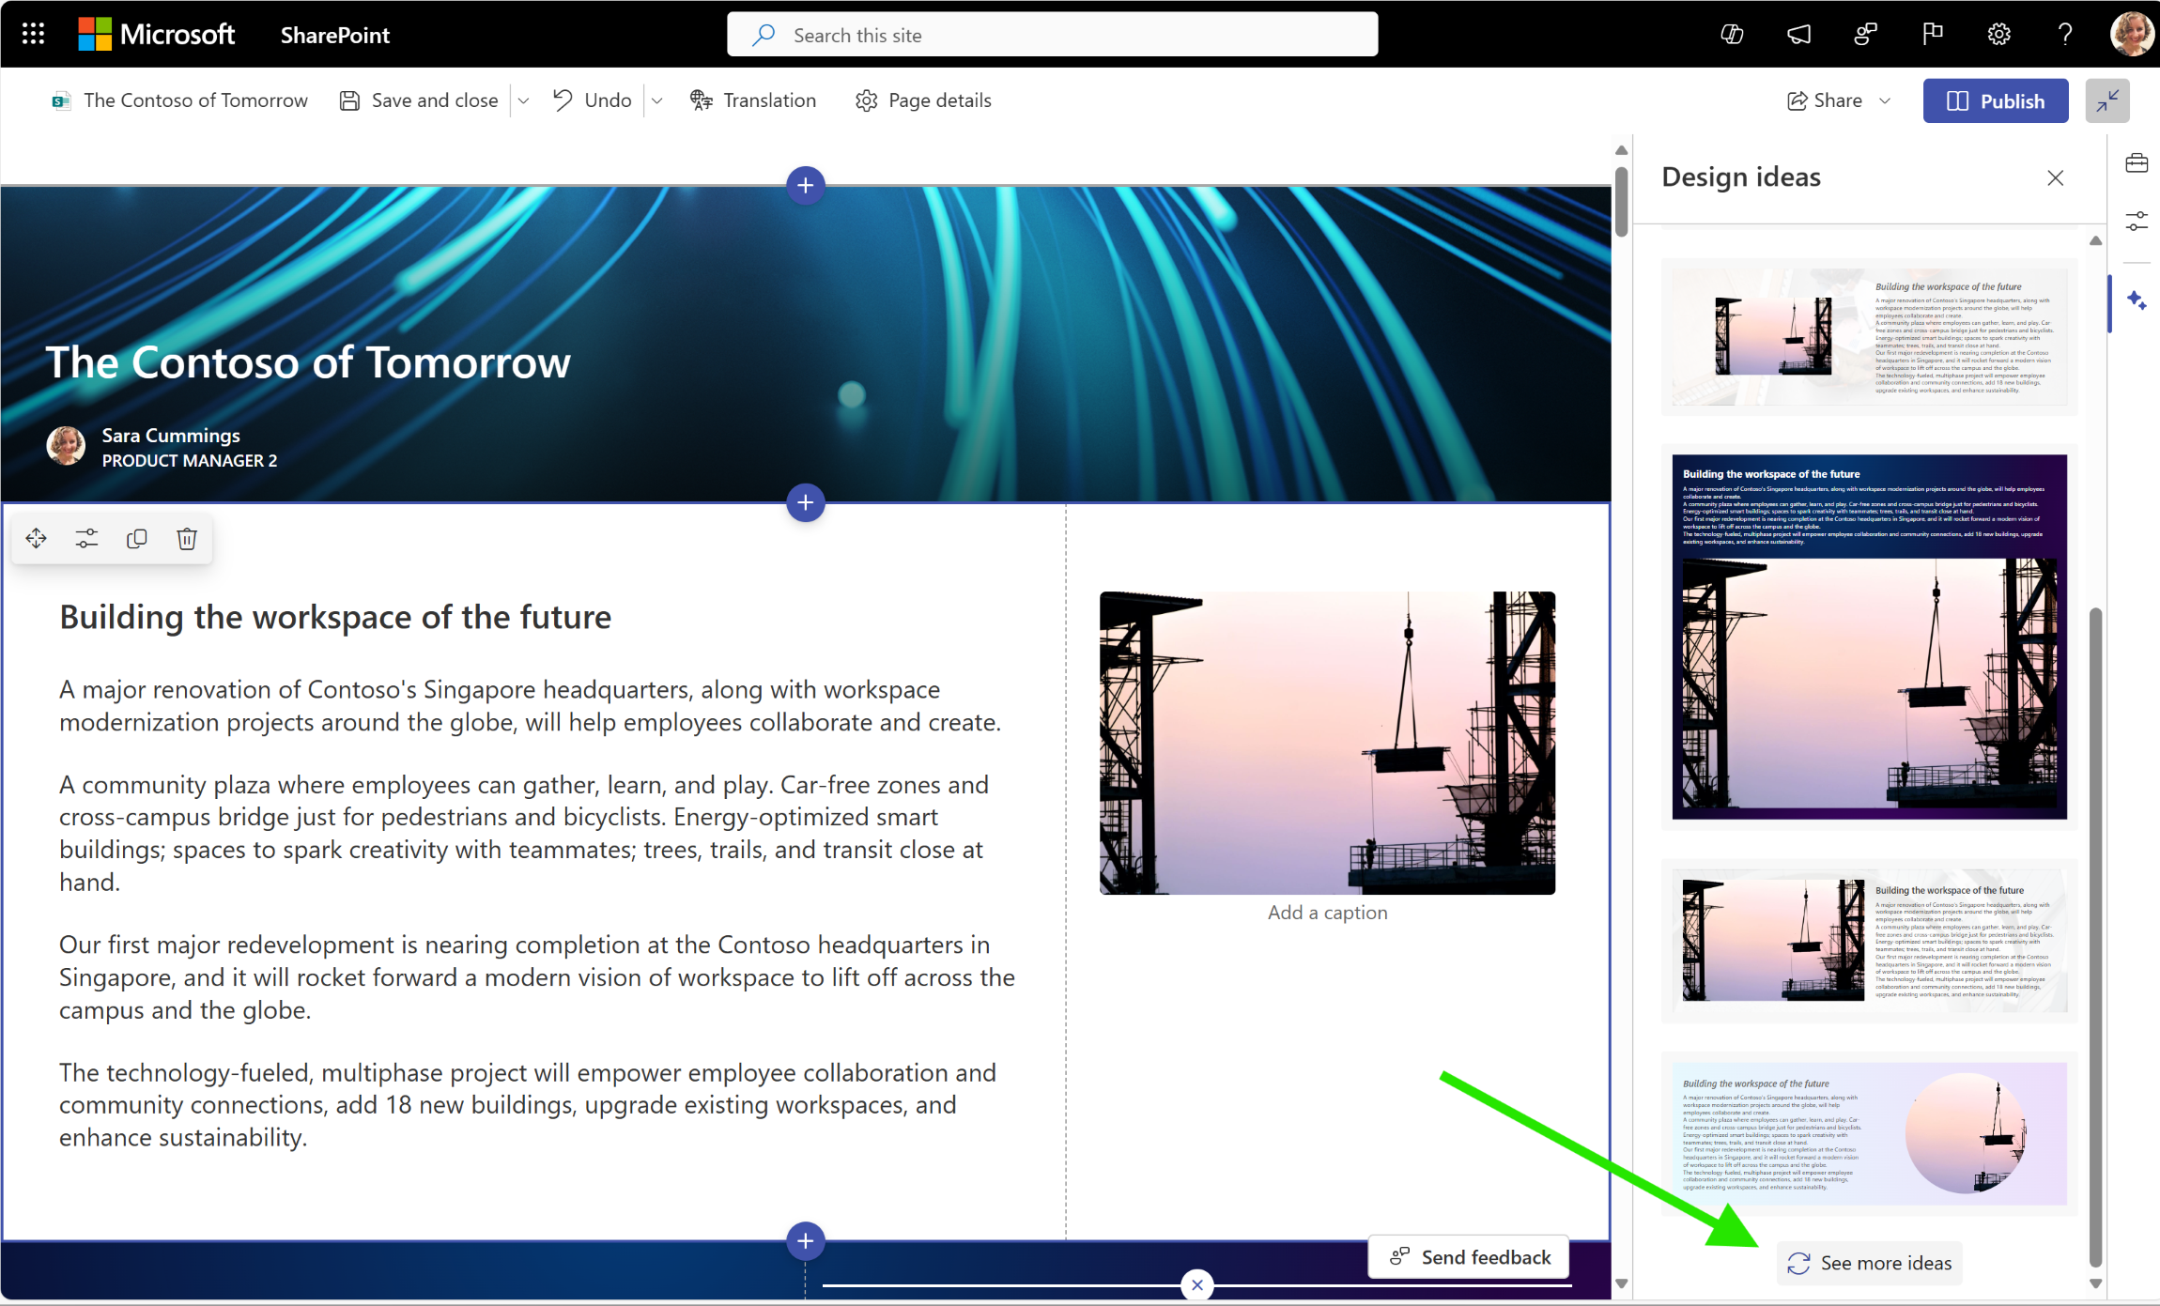
Task: Click See more ideas link
Action: pyautogui.click(x=1870, y=1263)
